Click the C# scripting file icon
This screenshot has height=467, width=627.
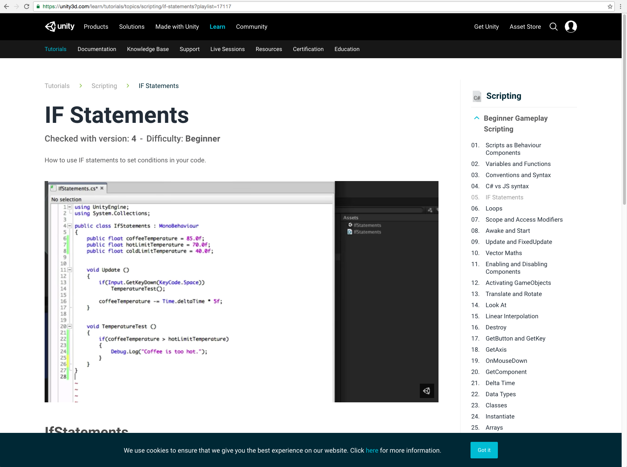click(x=477, y=96)
